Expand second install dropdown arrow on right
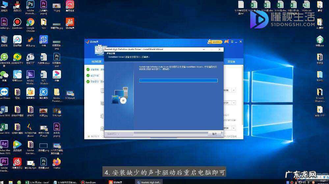 coord(234,103)
